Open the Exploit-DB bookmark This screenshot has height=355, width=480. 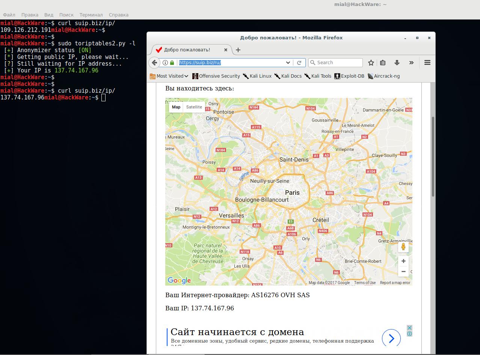coord(349,76)
